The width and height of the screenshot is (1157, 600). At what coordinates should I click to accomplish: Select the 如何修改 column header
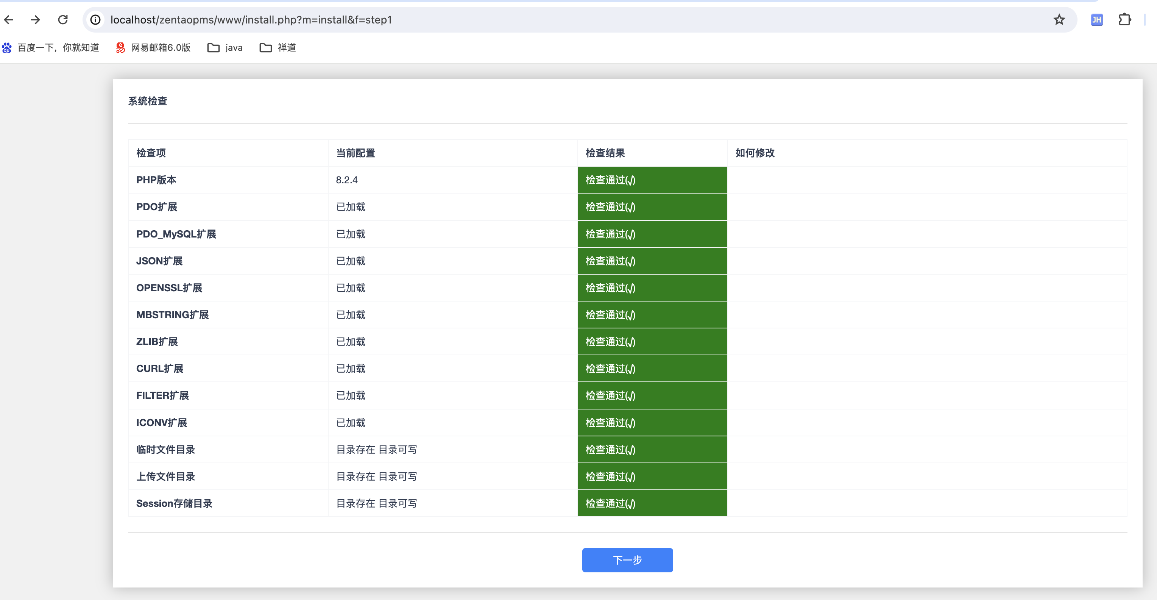point(755,153)
